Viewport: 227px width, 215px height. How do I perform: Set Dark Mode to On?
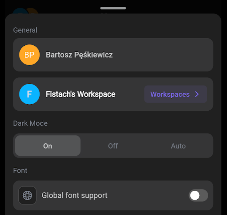[48, 146]
